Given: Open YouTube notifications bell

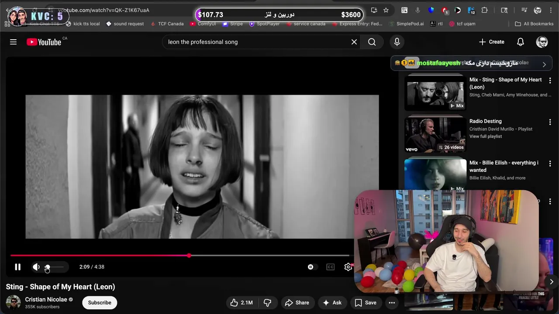Looking at the screenshot, I should (x=521, y=42).
